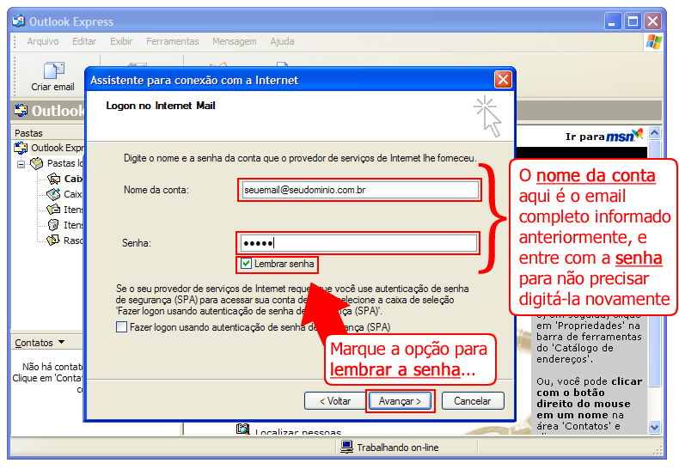Click the scrollbar up arrow in right pane
679x469 pixels.
tap(654, 133)
